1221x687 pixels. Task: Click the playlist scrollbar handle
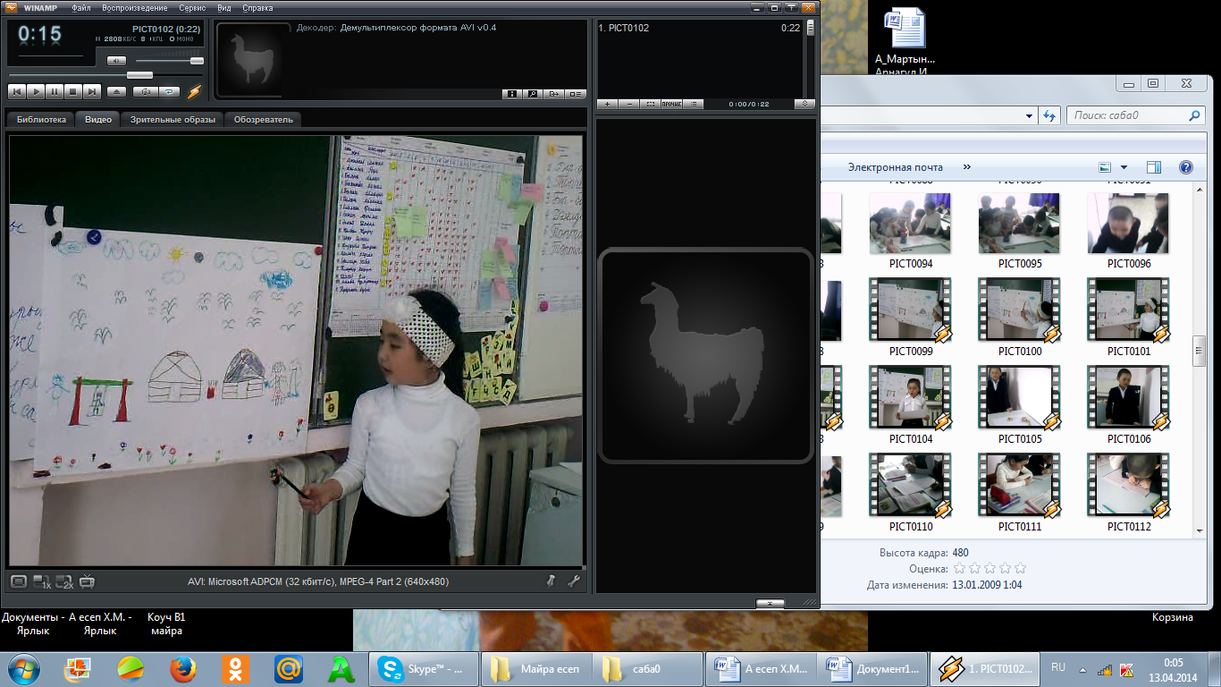click(x=810, y=27)
